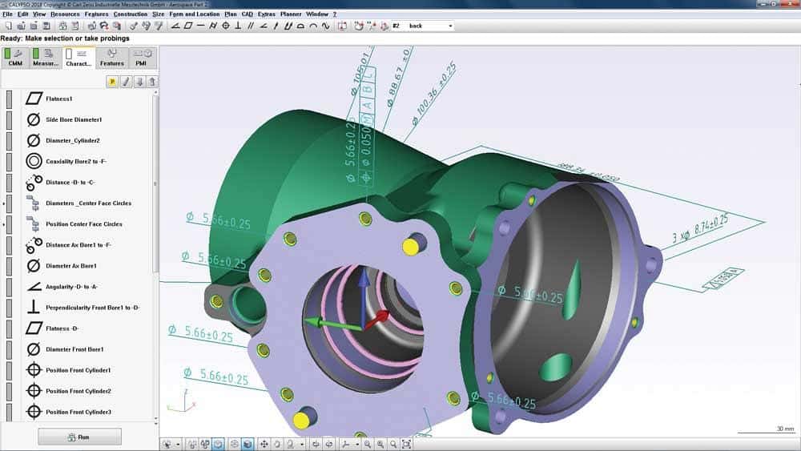Open the rotate options dropdown arrow in bottom toolbar

(x=302, y=445)
